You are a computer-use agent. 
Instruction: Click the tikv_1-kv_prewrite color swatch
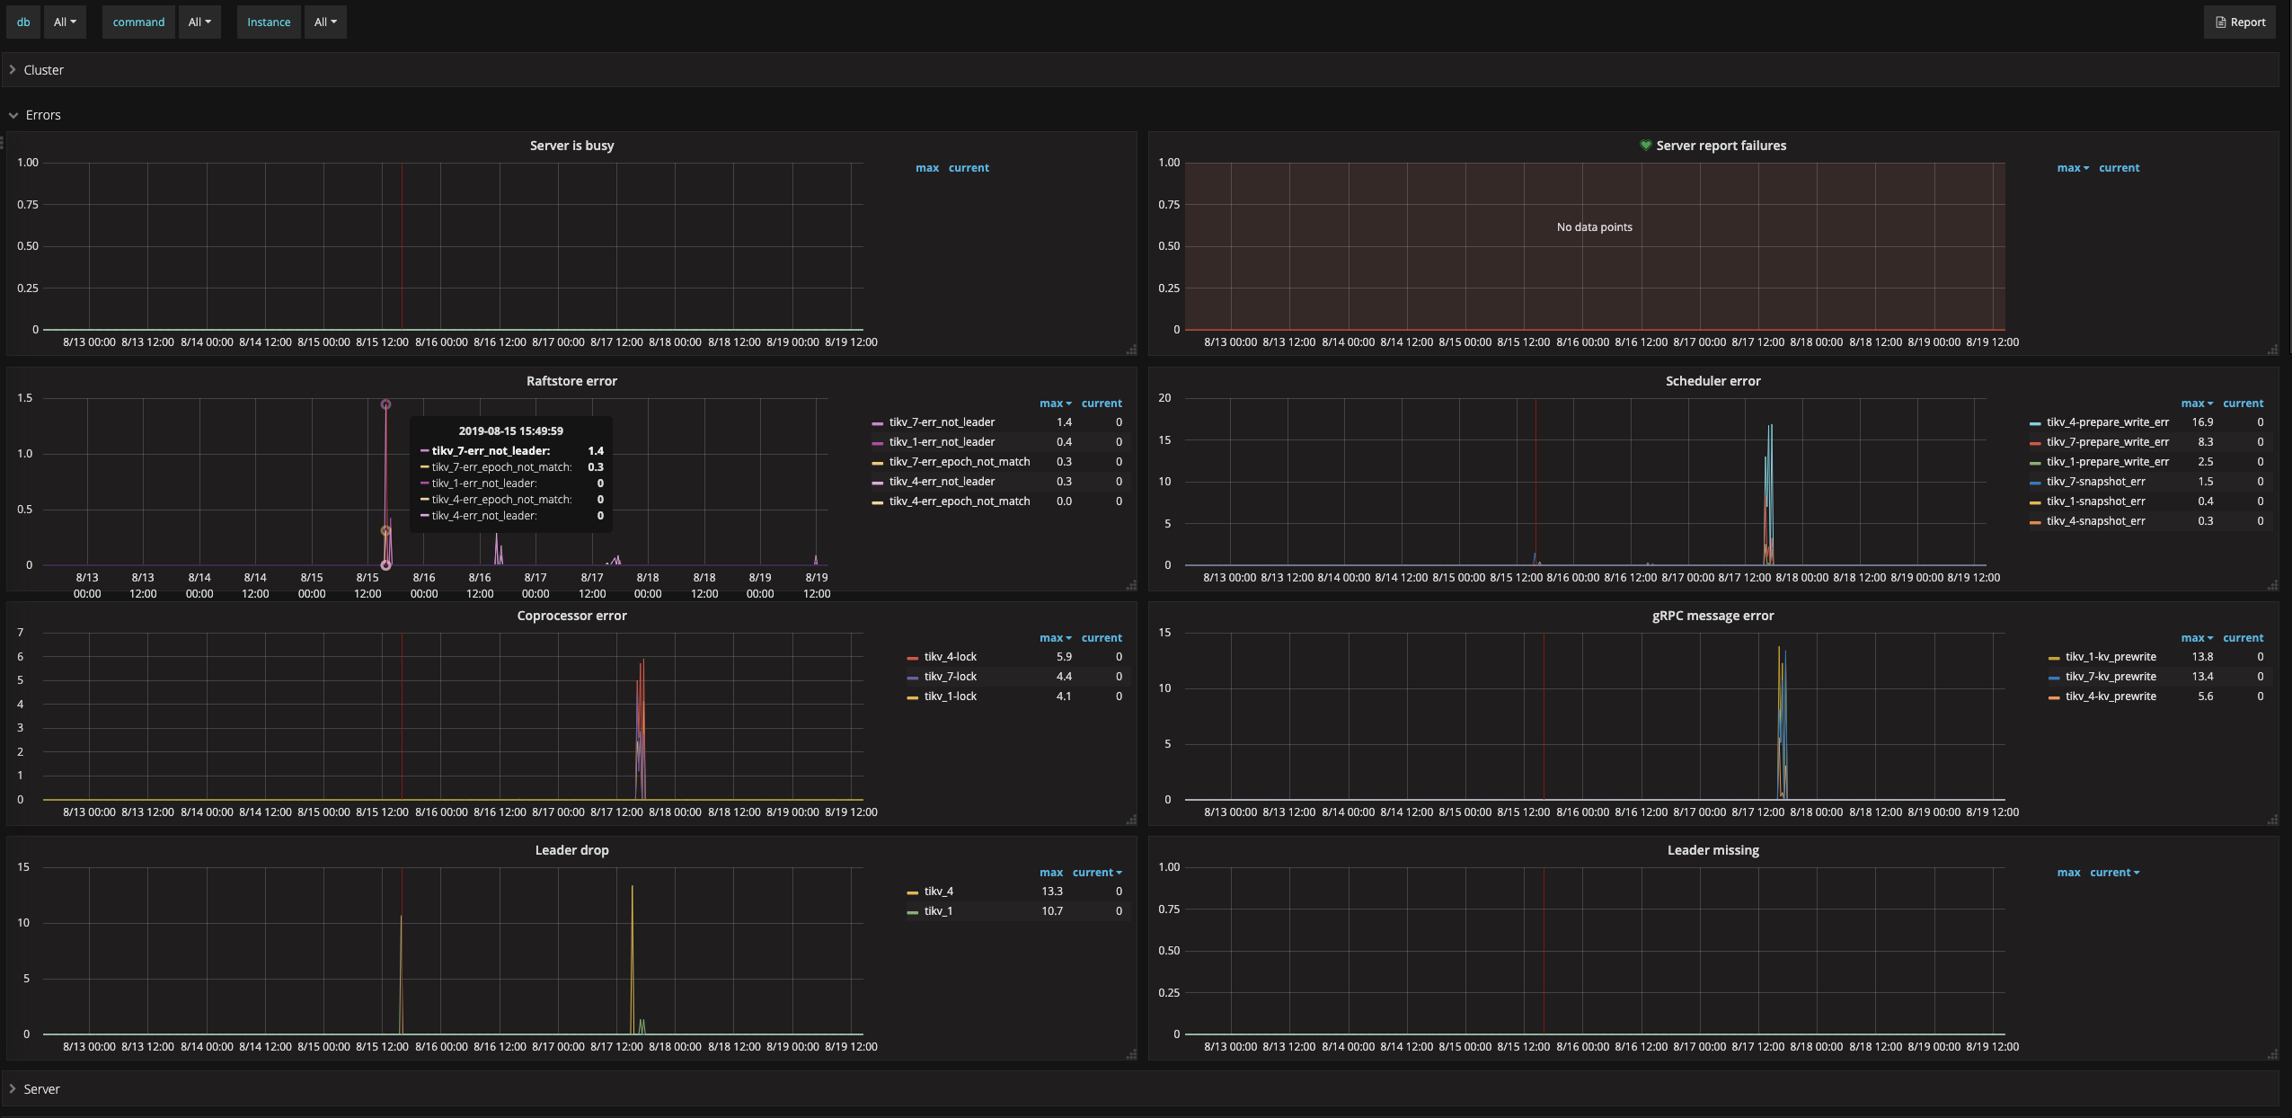point(2054,658)
